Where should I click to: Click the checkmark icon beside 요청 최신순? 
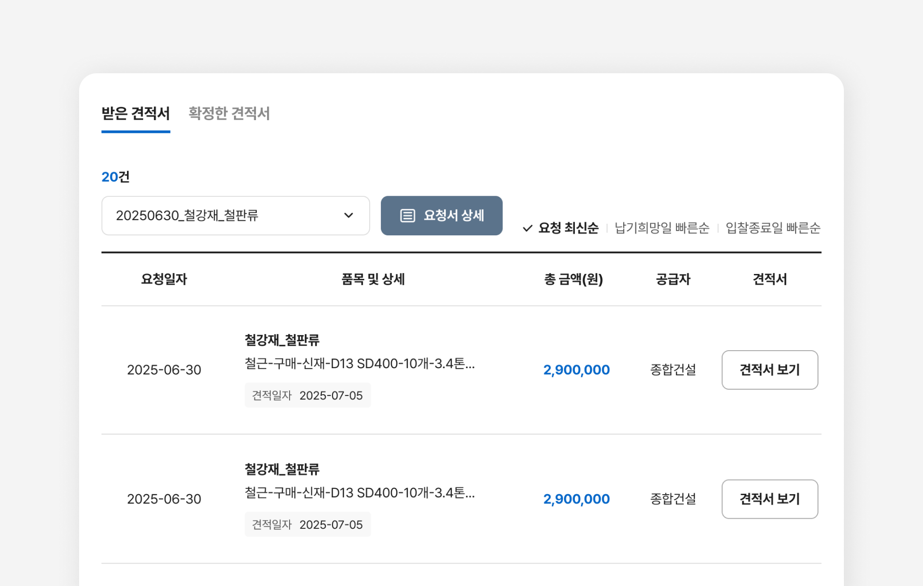click(x=527, y=228)
